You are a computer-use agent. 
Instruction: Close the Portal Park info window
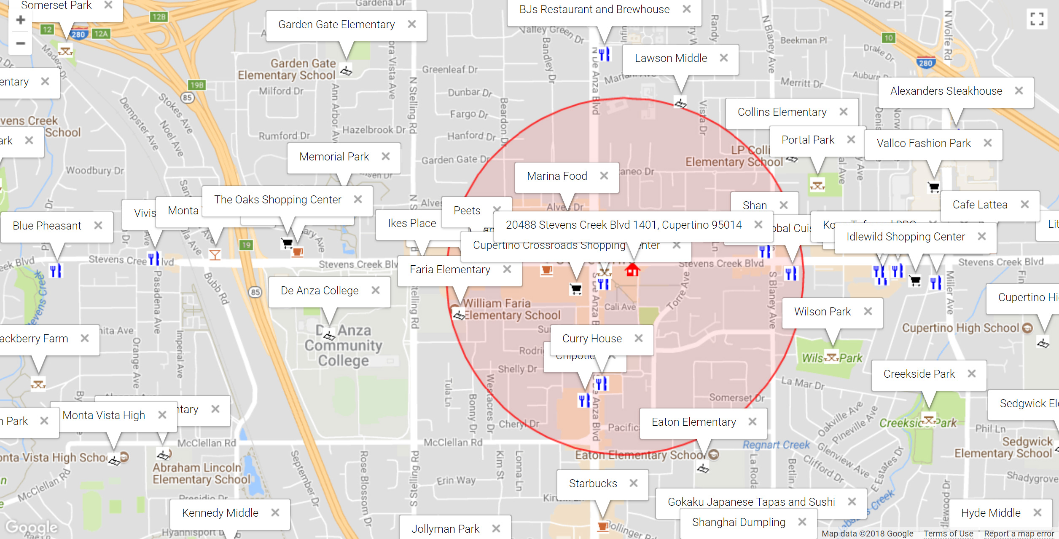click(x=851, y=139)
